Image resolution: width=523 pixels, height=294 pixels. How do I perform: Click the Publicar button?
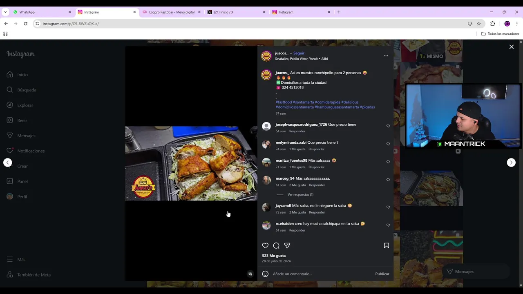point(382,274)
